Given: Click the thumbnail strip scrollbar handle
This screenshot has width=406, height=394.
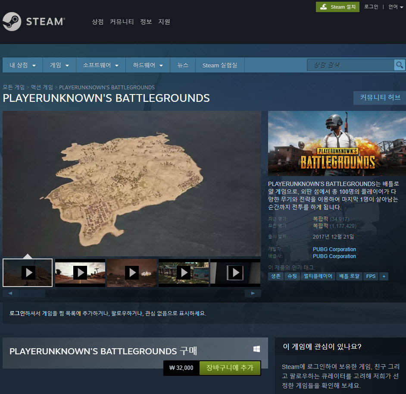Looking at the screenshot, I should (32, 293).
